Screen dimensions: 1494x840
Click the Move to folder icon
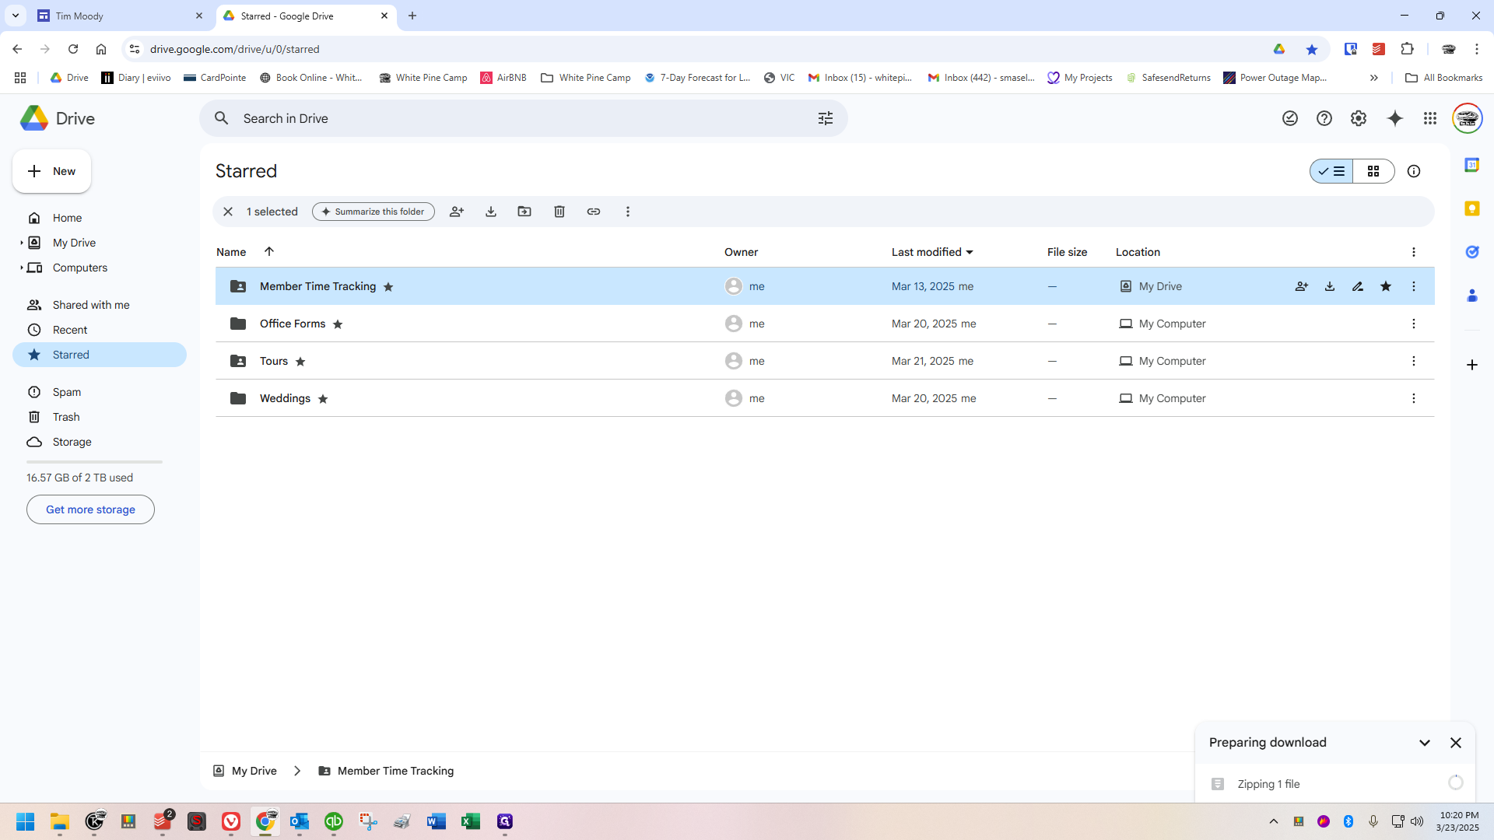524,212
